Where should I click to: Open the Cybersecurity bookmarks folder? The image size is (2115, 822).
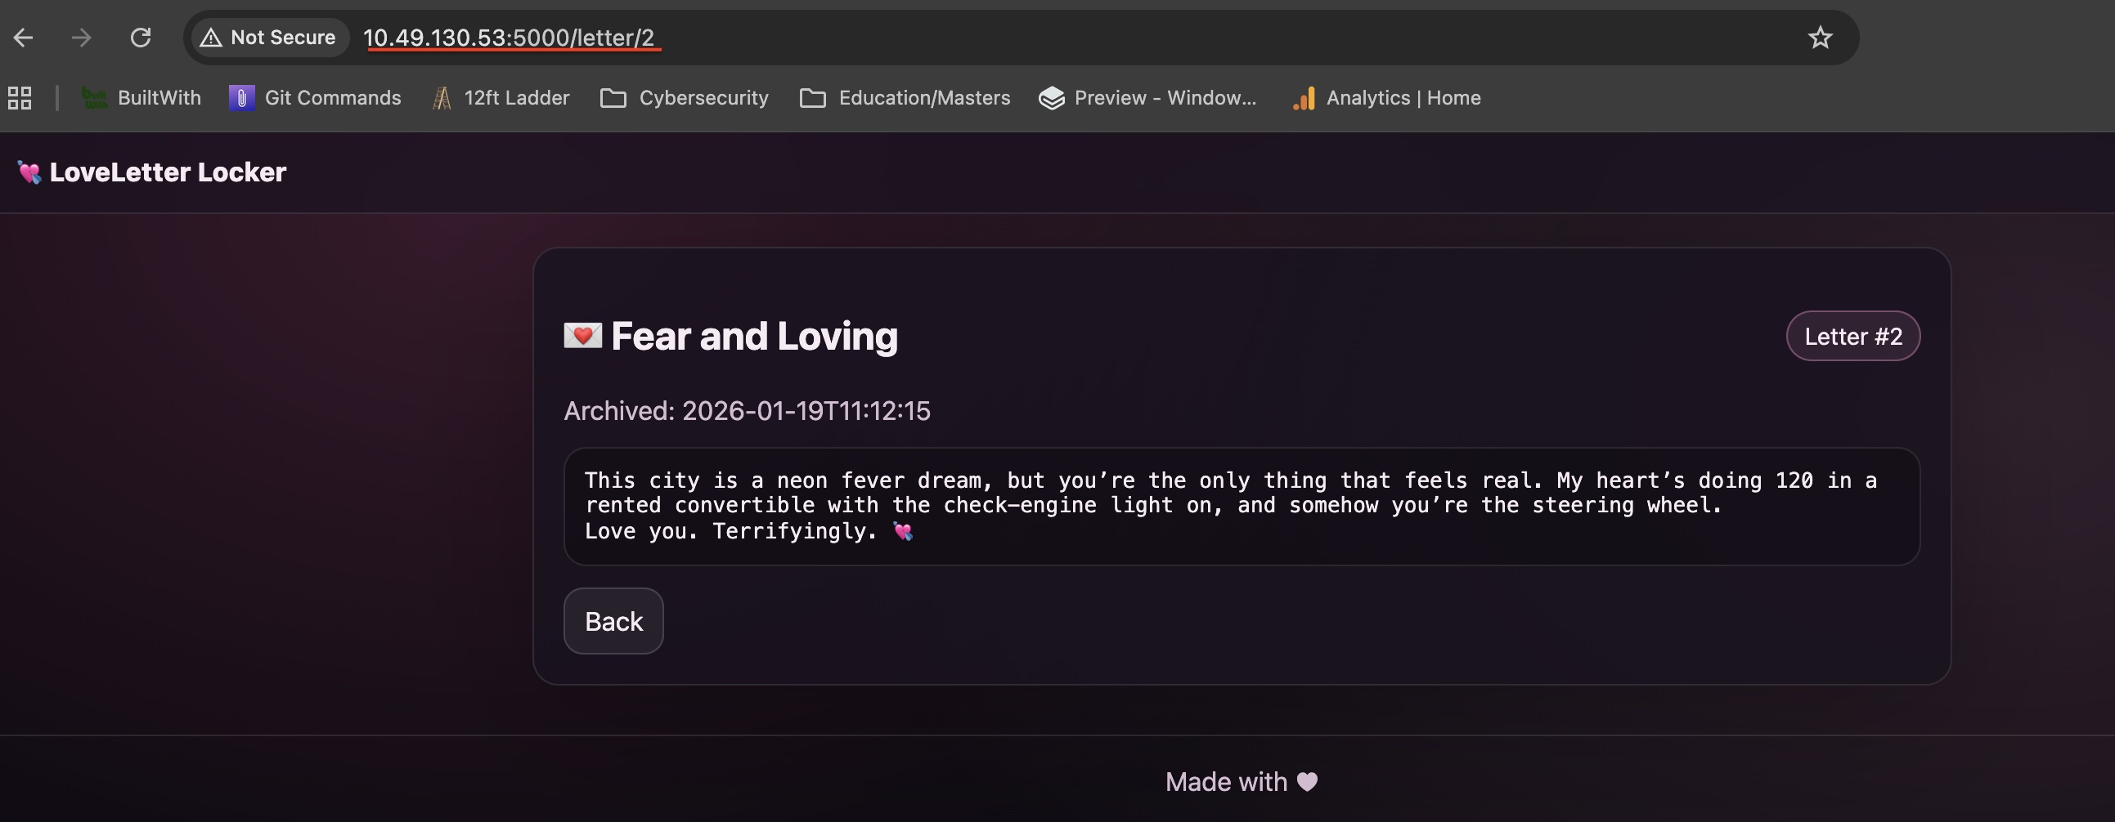[684, 97]
